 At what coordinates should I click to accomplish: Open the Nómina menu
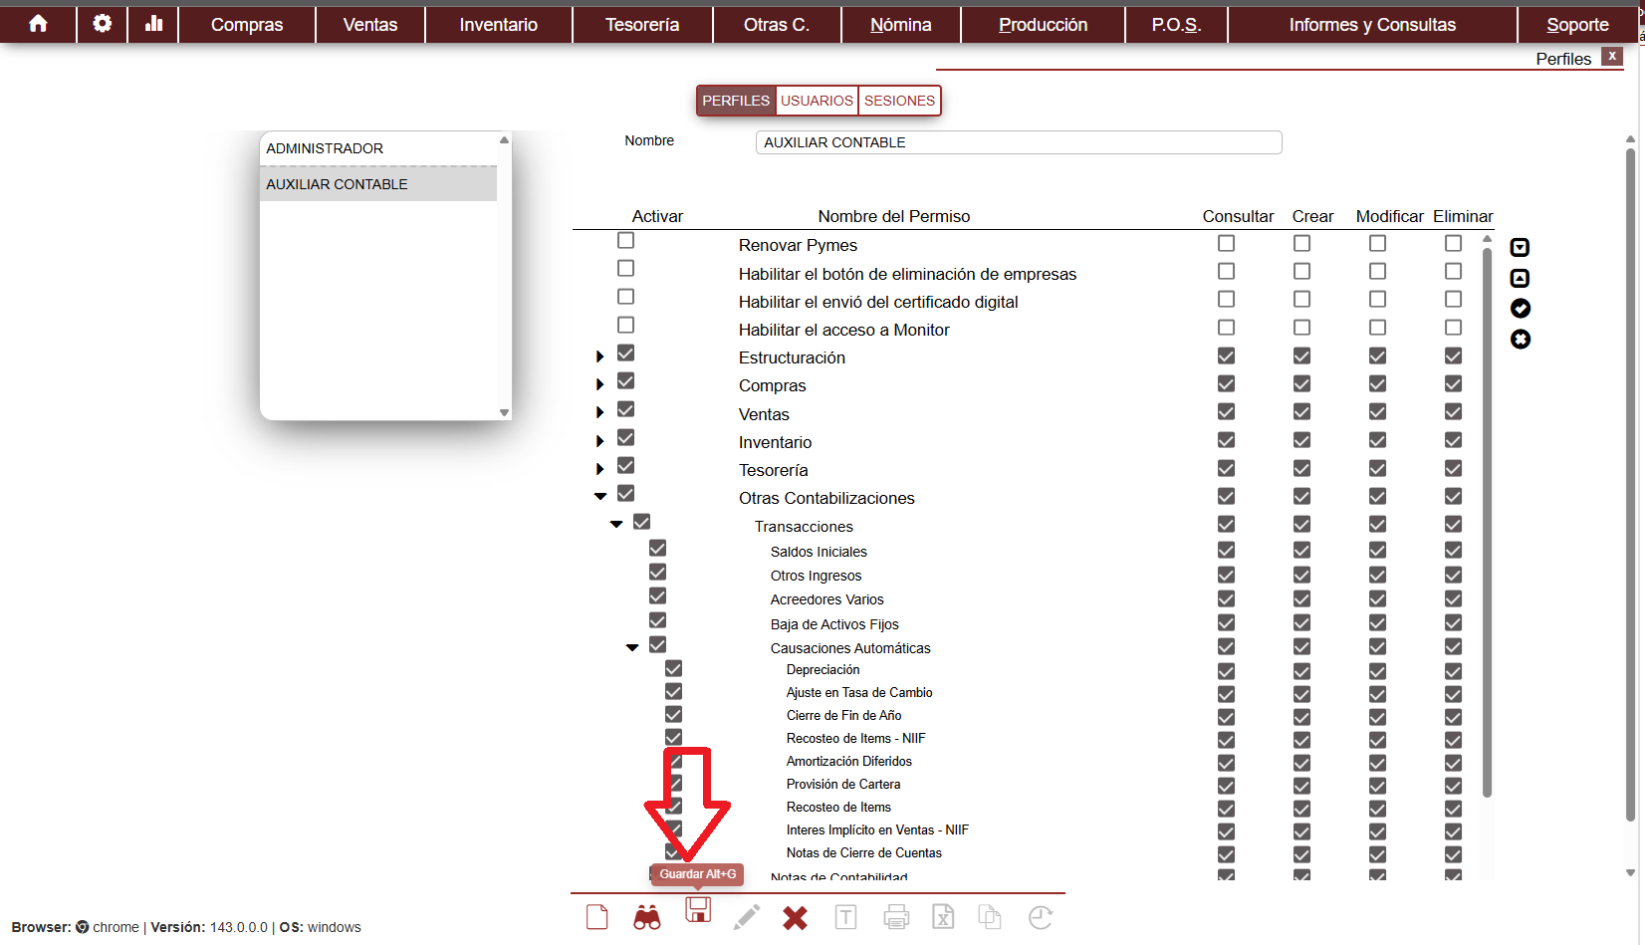click(900, 25)
